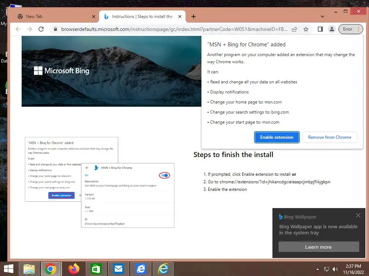Click the Chrome back arrow

tap(18, 29)
